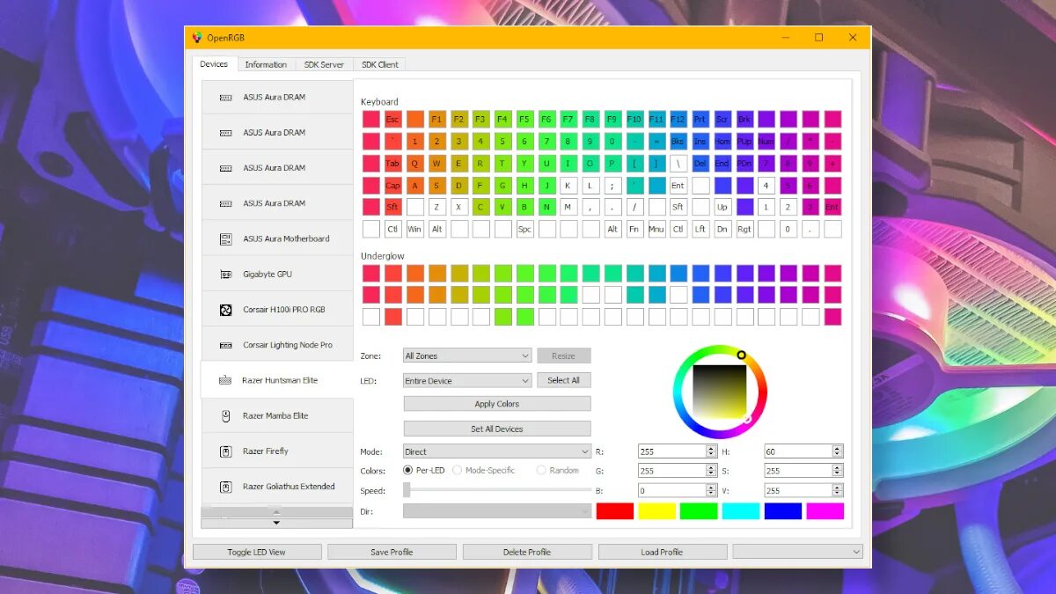Image resolution: width=1056 pixels, height=594 pixels.
Task: Decrease the G value with down arrow
Action: 711,474
